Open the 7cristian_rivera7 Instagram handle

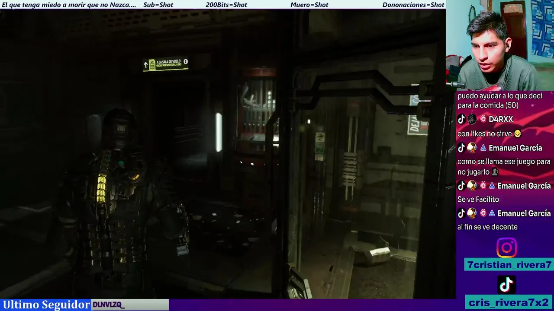(509, 265)
